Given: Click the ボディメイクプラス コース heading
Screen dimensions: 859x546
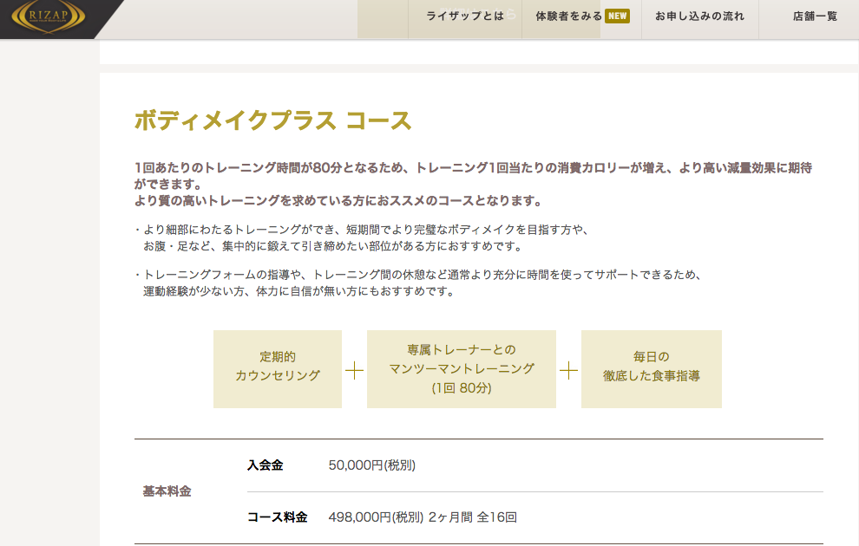Looking at the screenshot, I should point(272,120).
